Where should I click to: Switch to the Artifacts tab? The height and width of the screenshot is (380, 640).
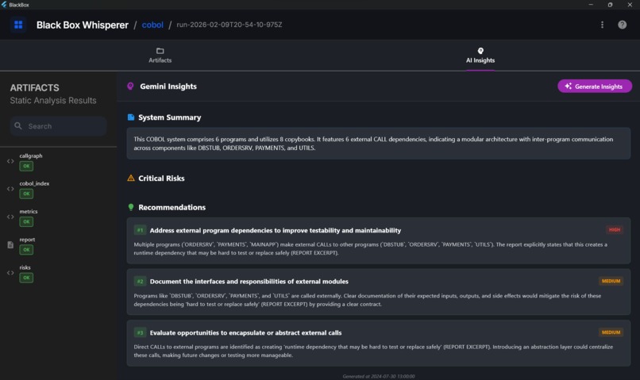160,56
